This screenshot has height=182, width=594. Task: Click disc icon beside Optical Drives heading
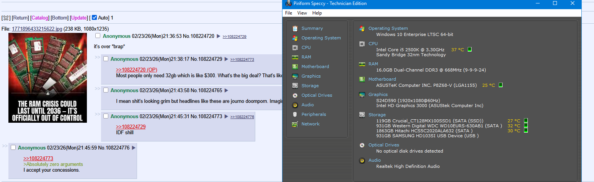[362, 145]
